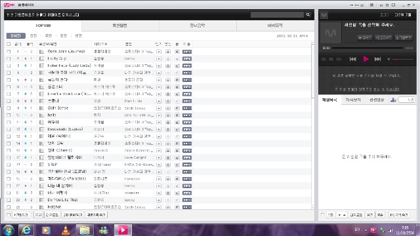Screen dimensions: 420x236
Task: Open the Windows Start menu
Action: [8, 230]
